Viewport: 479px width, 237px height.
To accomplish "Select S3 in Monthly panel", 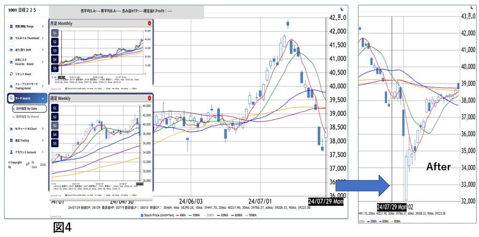I will point(55,51).
